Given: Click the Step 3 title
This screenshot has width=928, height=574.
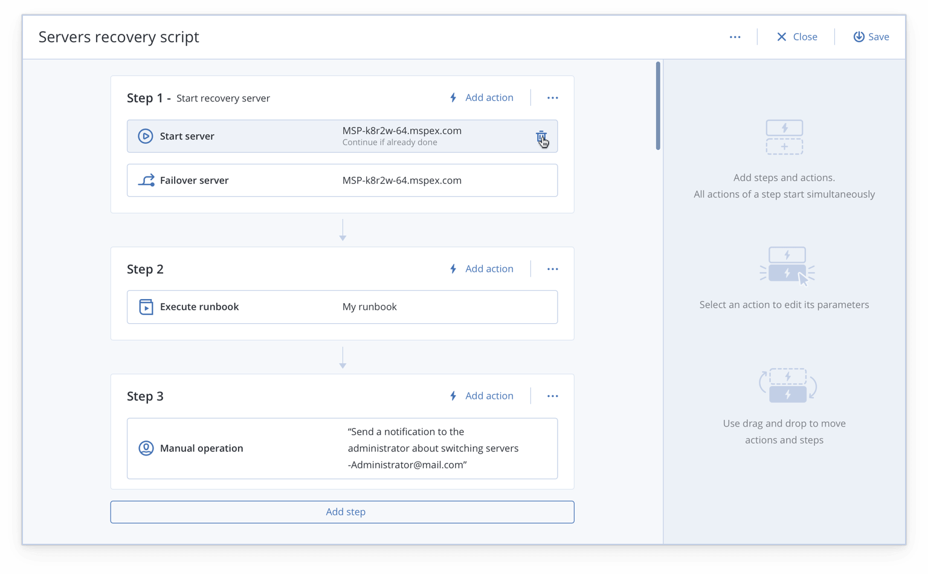Looking at the screenshot, I should coord(145,396).
